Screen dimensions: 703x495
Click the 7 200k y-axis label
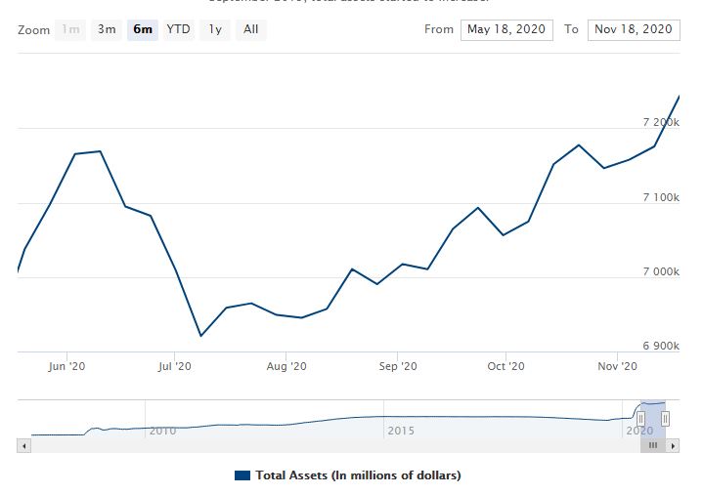coord(661,122)
